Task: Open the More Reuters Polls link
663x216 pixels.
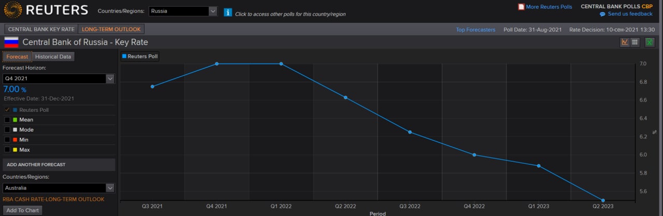Action: [549, 7]
